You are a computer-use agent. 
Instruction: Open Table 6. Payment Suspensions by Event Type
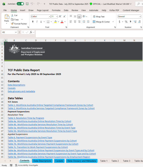click(30, 138)
